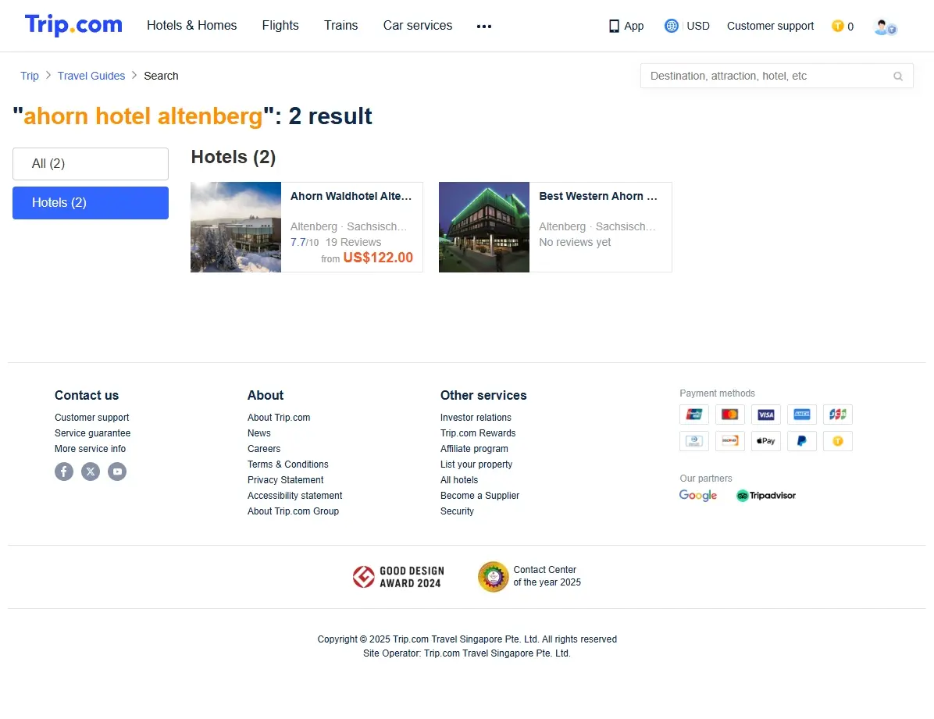934x719 pixels.
Task: Open the YouTube social icon
Action: pyautogui.click(x=117, y=472)
